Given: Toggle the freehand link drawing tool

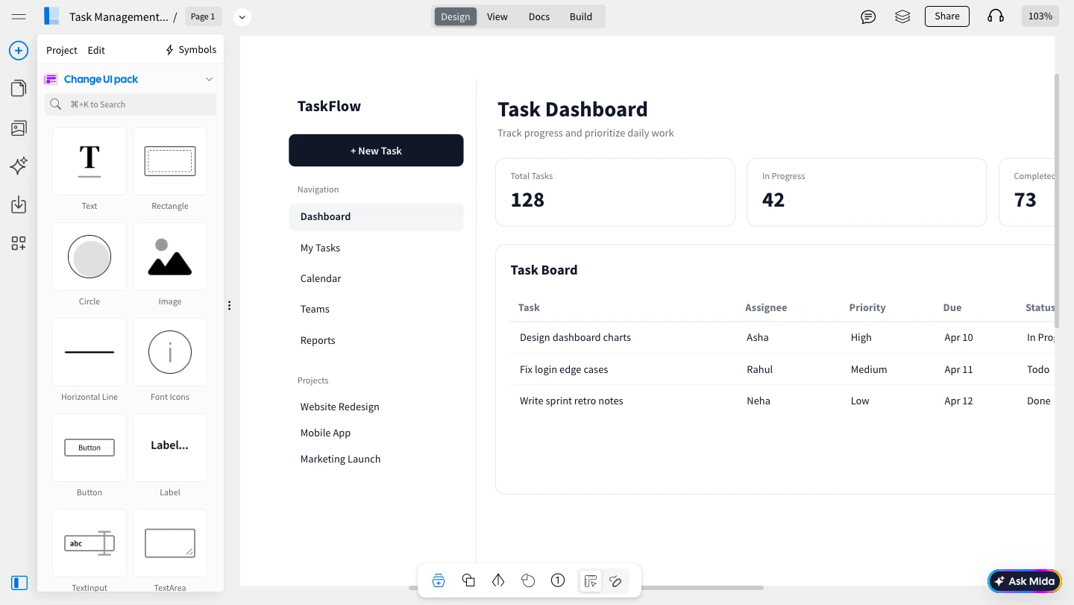Looking at the screenshot, I should (615, 580).
